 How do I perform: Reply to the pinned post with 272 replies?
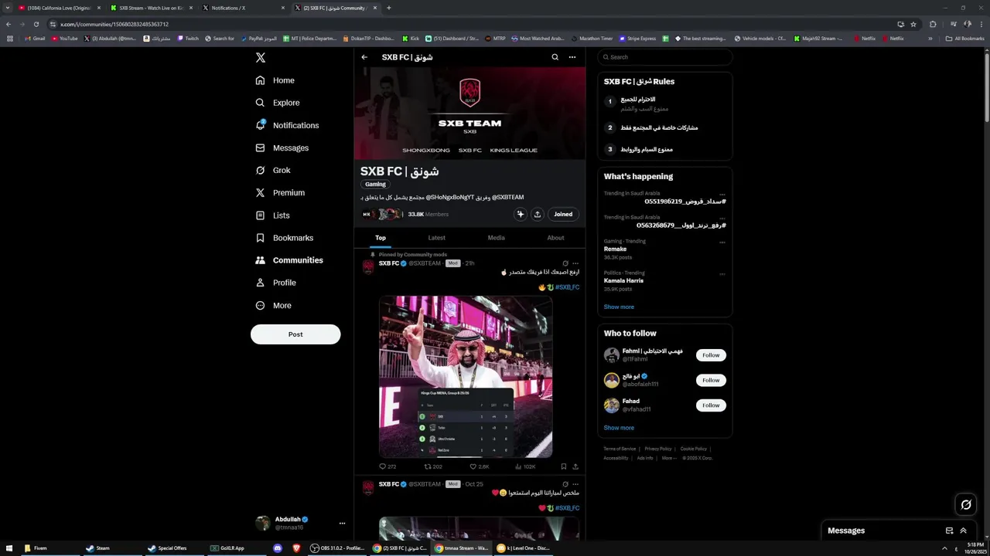[x=387, y=466]
